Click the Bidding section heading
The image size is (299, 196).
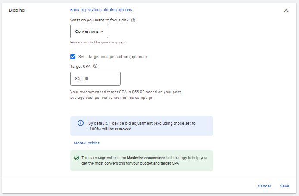[17, 10]
